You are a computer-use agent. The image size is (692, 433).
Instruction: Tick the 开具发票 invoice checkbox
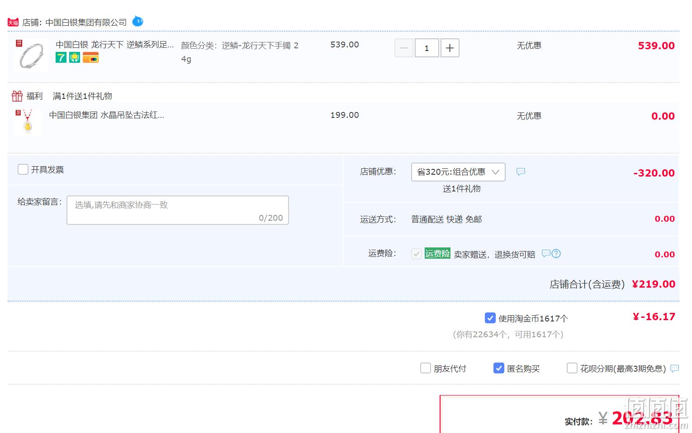(23, 169)
